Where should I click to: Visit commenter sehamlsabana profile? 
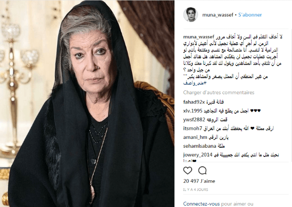[200, 146]
